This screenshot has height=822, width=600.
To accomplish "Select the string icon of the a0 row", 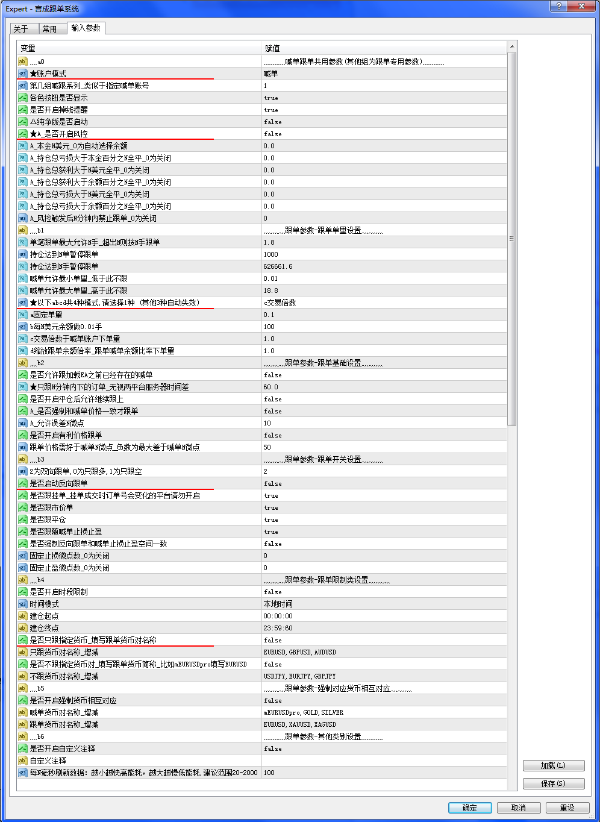I will 22,61.
